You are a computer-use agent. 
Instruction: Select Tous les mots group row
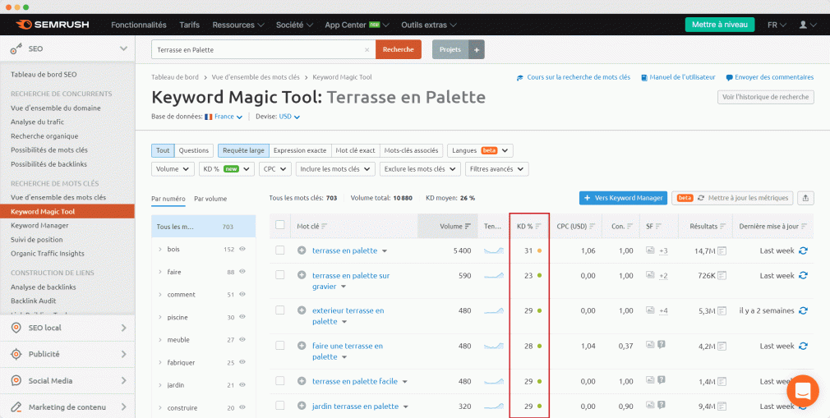[203, 227]
